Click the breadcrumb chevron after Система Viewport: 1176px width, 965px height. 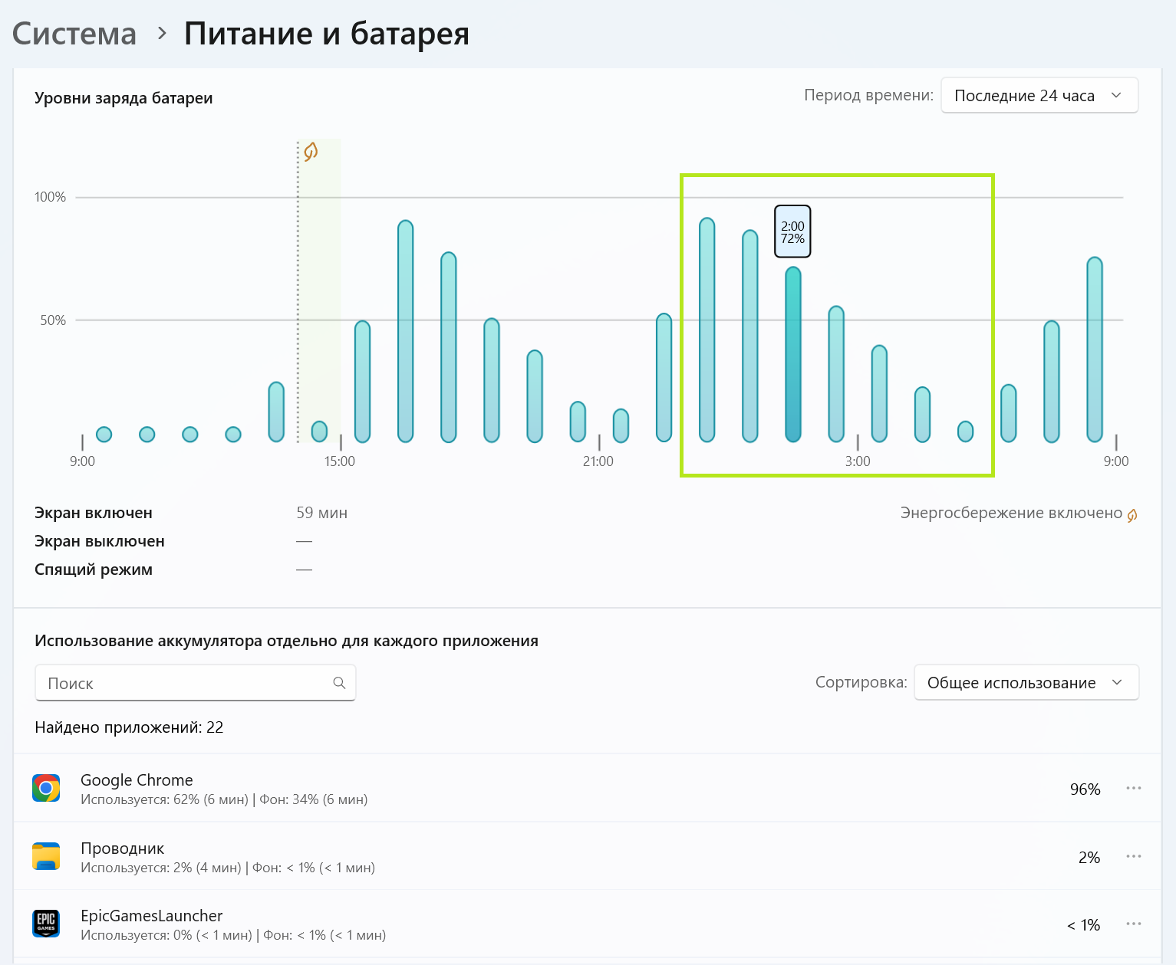(162, 34)
